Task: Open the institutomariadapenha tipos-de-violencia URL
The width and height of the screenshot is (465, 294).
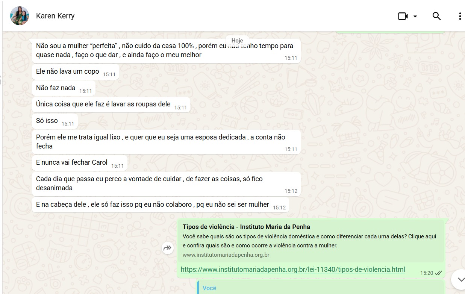Action: click(x=292, y=270)
